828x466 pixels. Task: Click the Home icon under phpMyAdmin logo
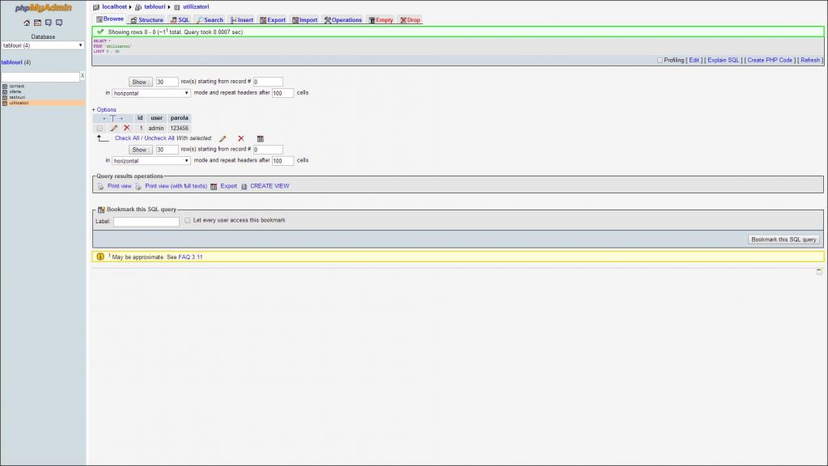click(x=27, y=23)
